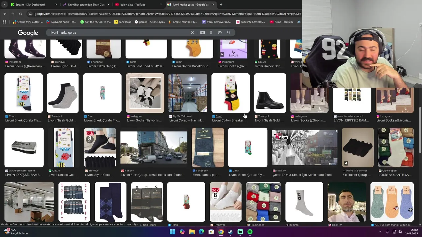Open the Get the M3U8 File bookmark
Image resolution: width=422 pixels, height=237 pixels.
point(96,22)
